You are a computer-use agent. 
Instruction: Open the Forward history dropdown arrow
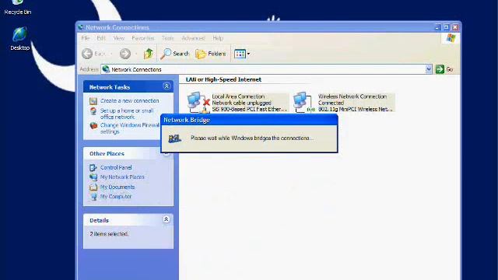click(x=136, y=54)
